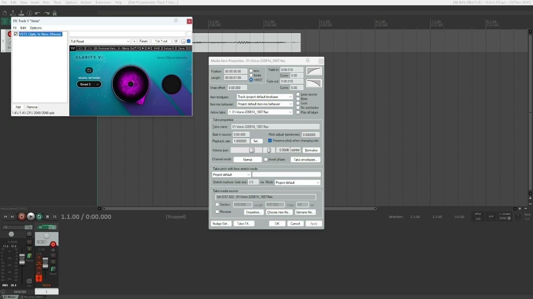
Task: Click previous preset arrow in Waves toolbar
Action: (x=143, y=48)
